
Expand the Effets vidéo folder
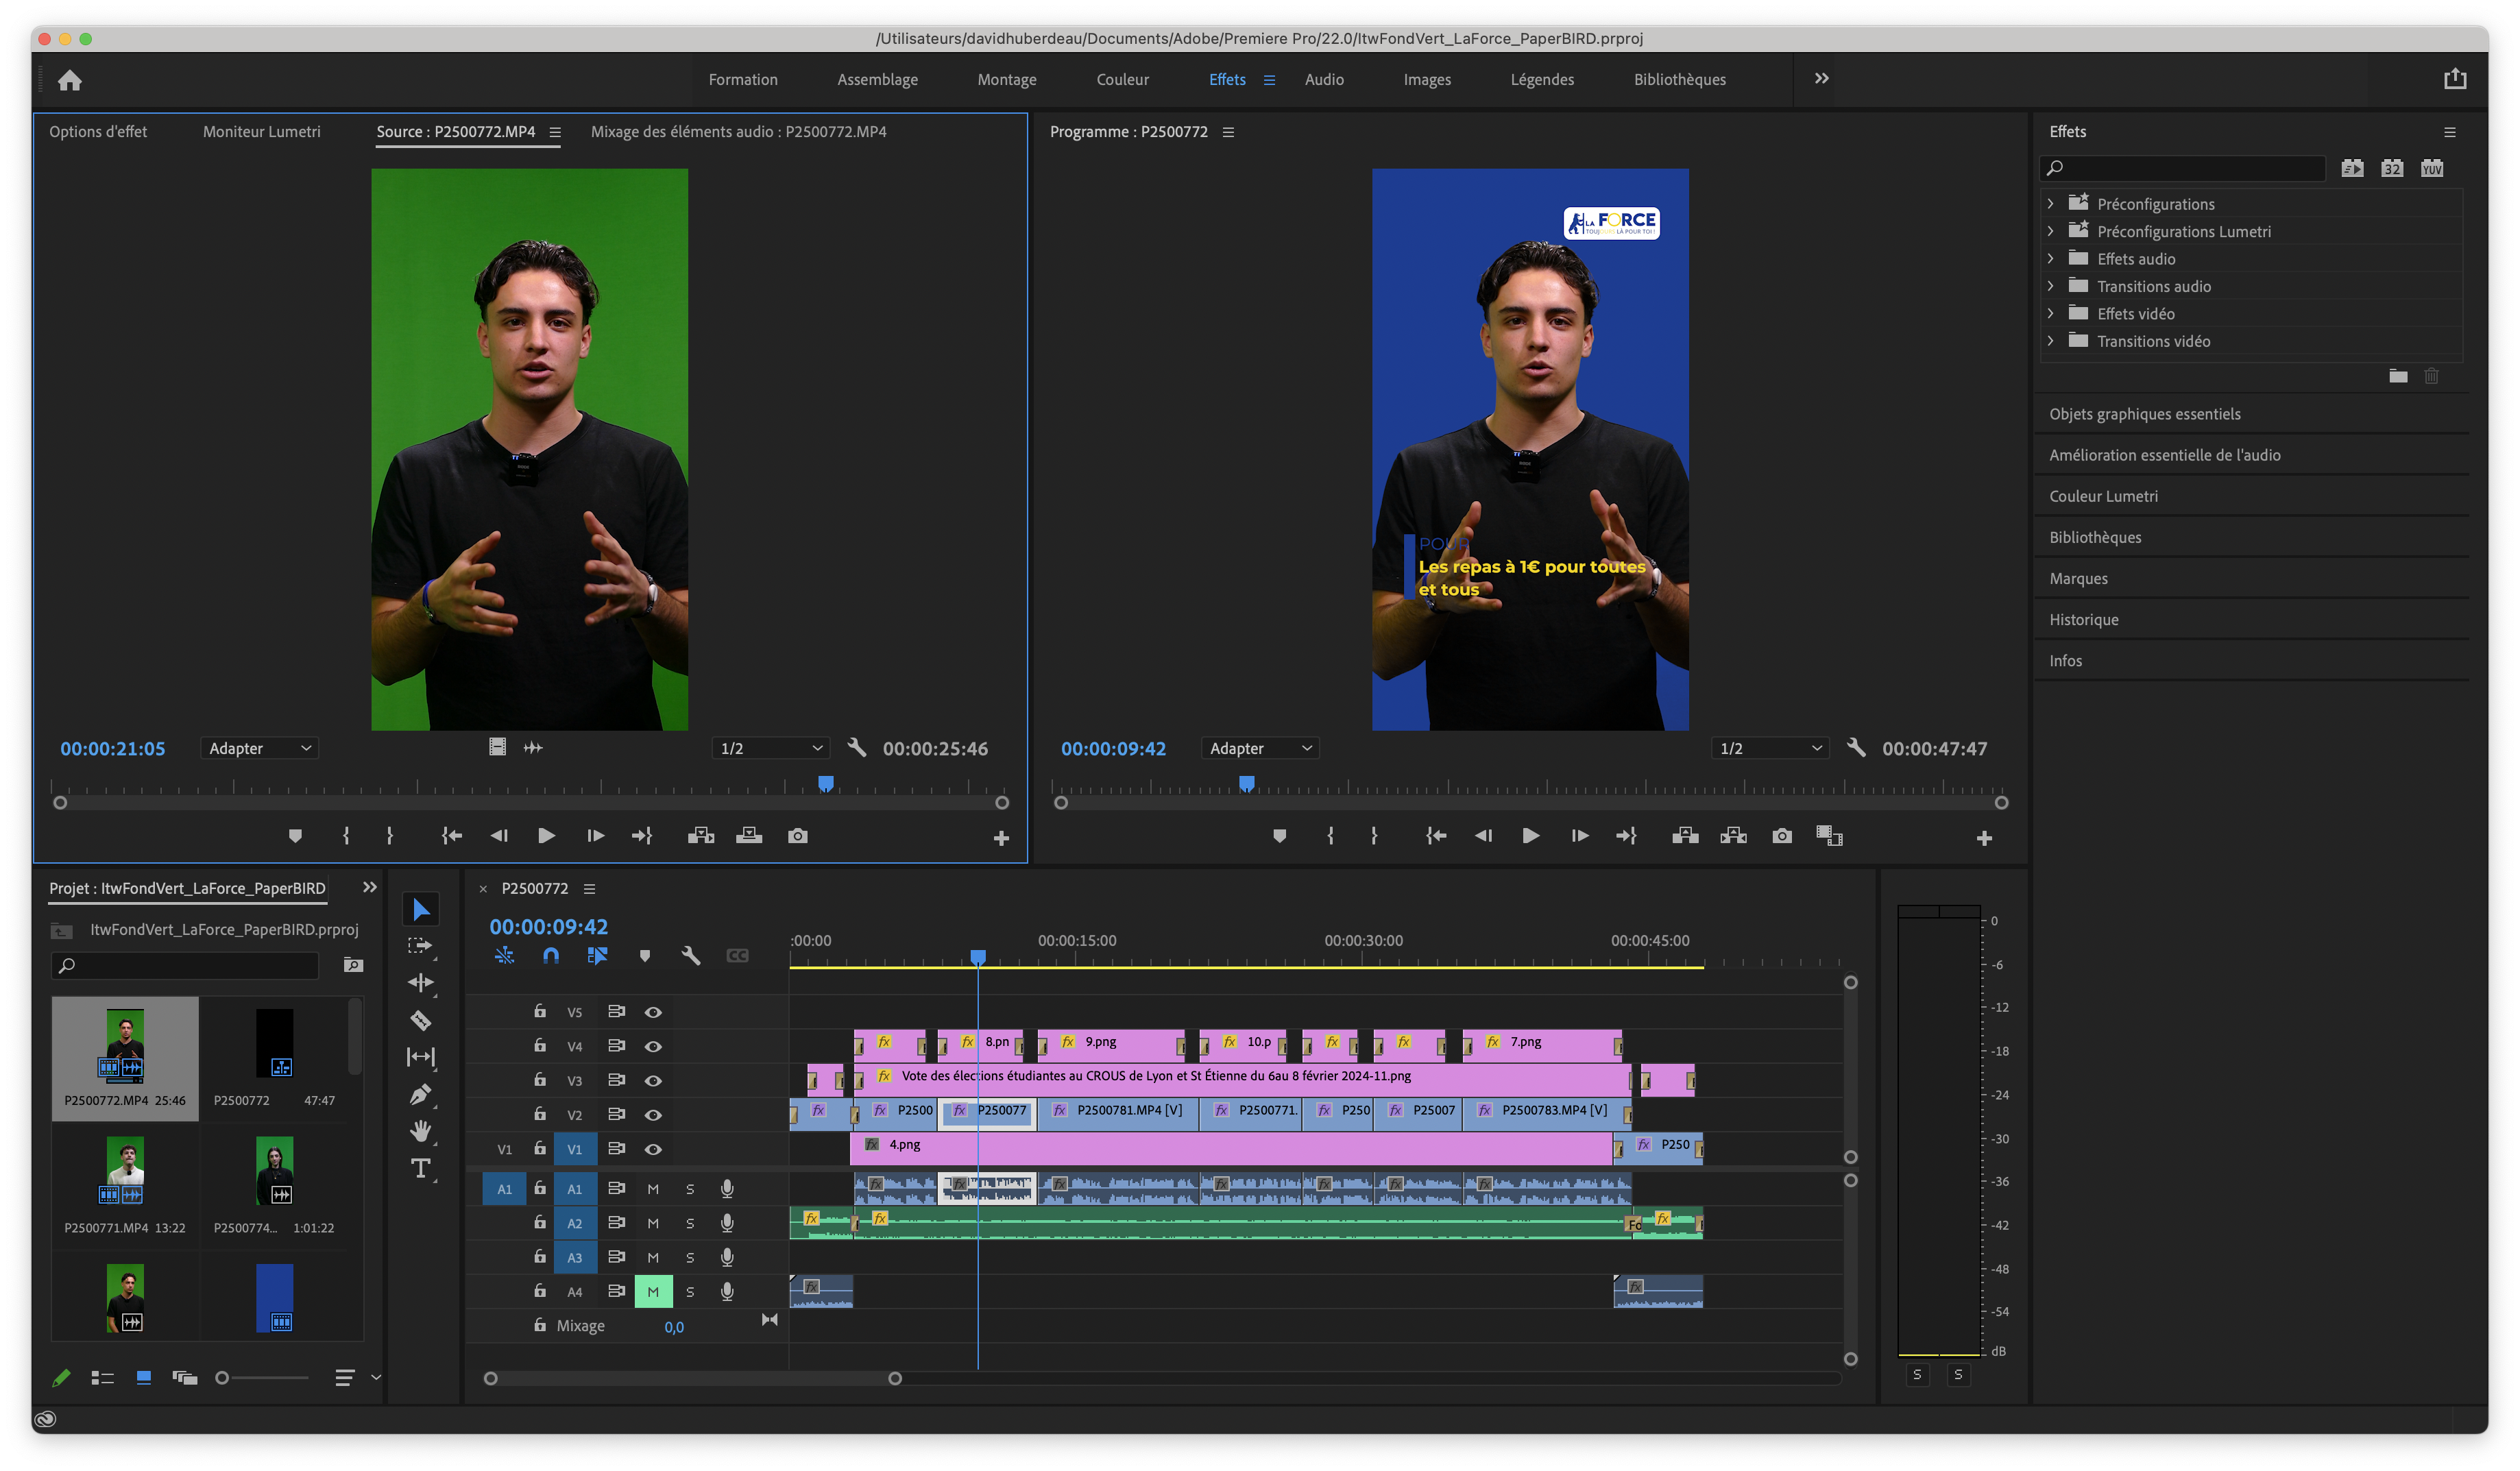[x=2050, y=314]
